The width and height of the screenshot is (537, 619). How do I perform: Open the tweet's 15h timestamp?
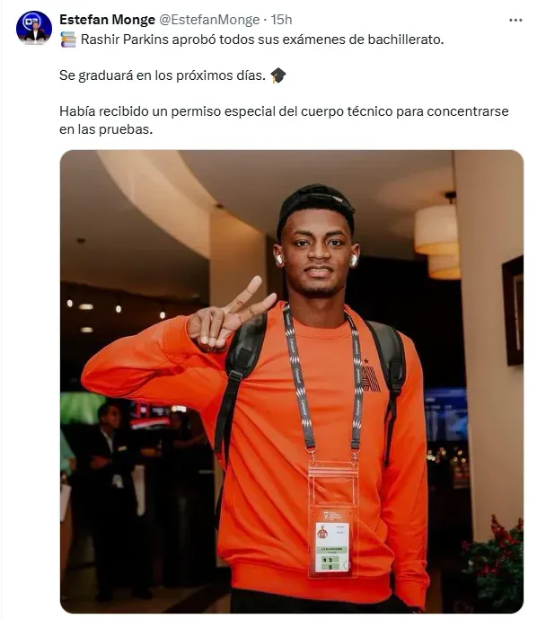coord(281,20)
